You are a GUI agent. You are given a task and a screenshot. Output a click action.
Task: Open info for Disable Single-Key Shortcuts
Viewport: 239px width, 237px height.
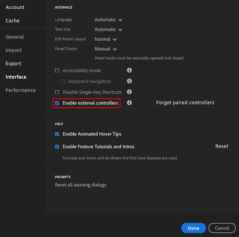(129, 92)
